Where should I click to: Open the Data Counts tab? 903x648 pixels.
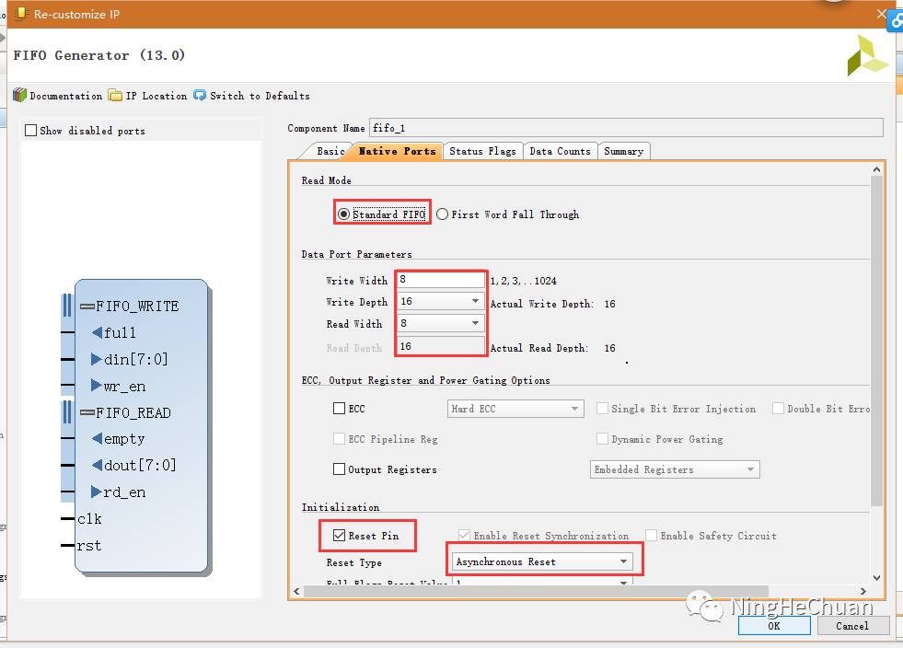(560, 151)
